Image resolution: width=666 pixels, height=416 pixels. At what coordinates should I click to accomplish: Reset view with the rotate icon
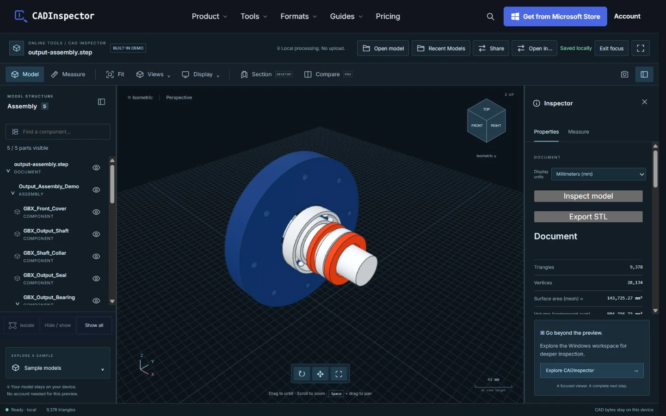coord(302,374)
